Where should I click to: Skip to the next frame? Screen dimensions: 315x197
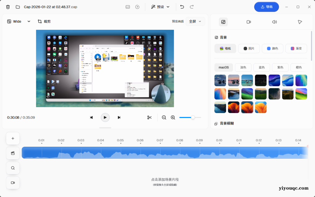point(119,117)
